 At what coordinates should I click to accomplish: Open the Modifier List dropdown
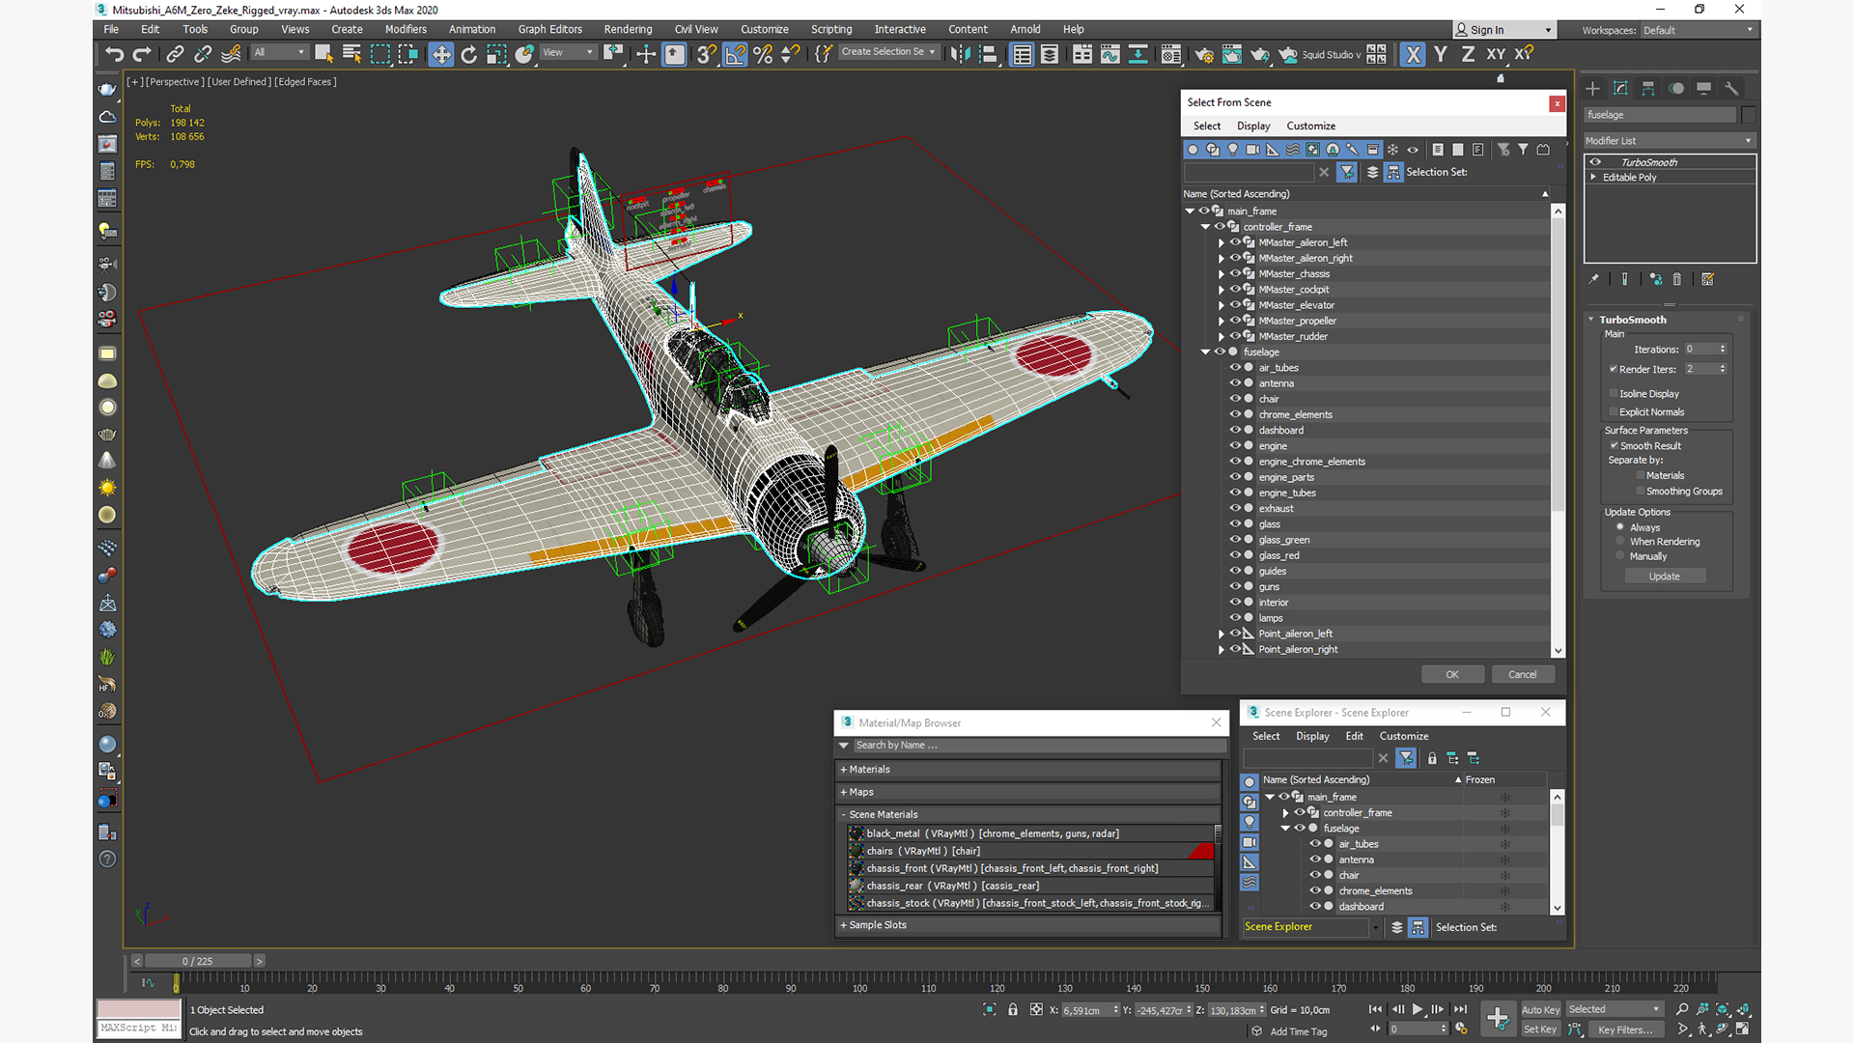point(1669,140)
